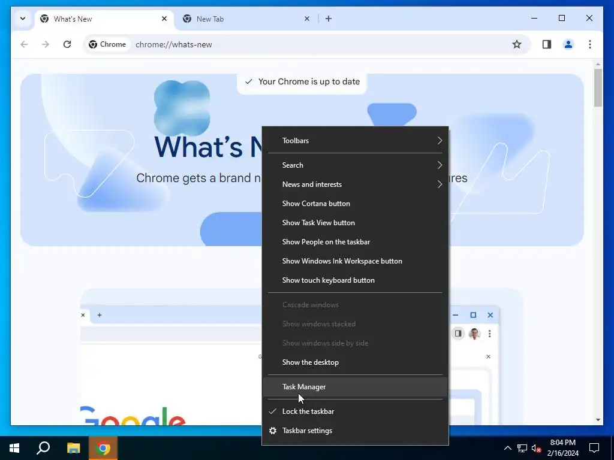Click the taskbar search magnifier
614x460 pixels.
coord(43,448)
